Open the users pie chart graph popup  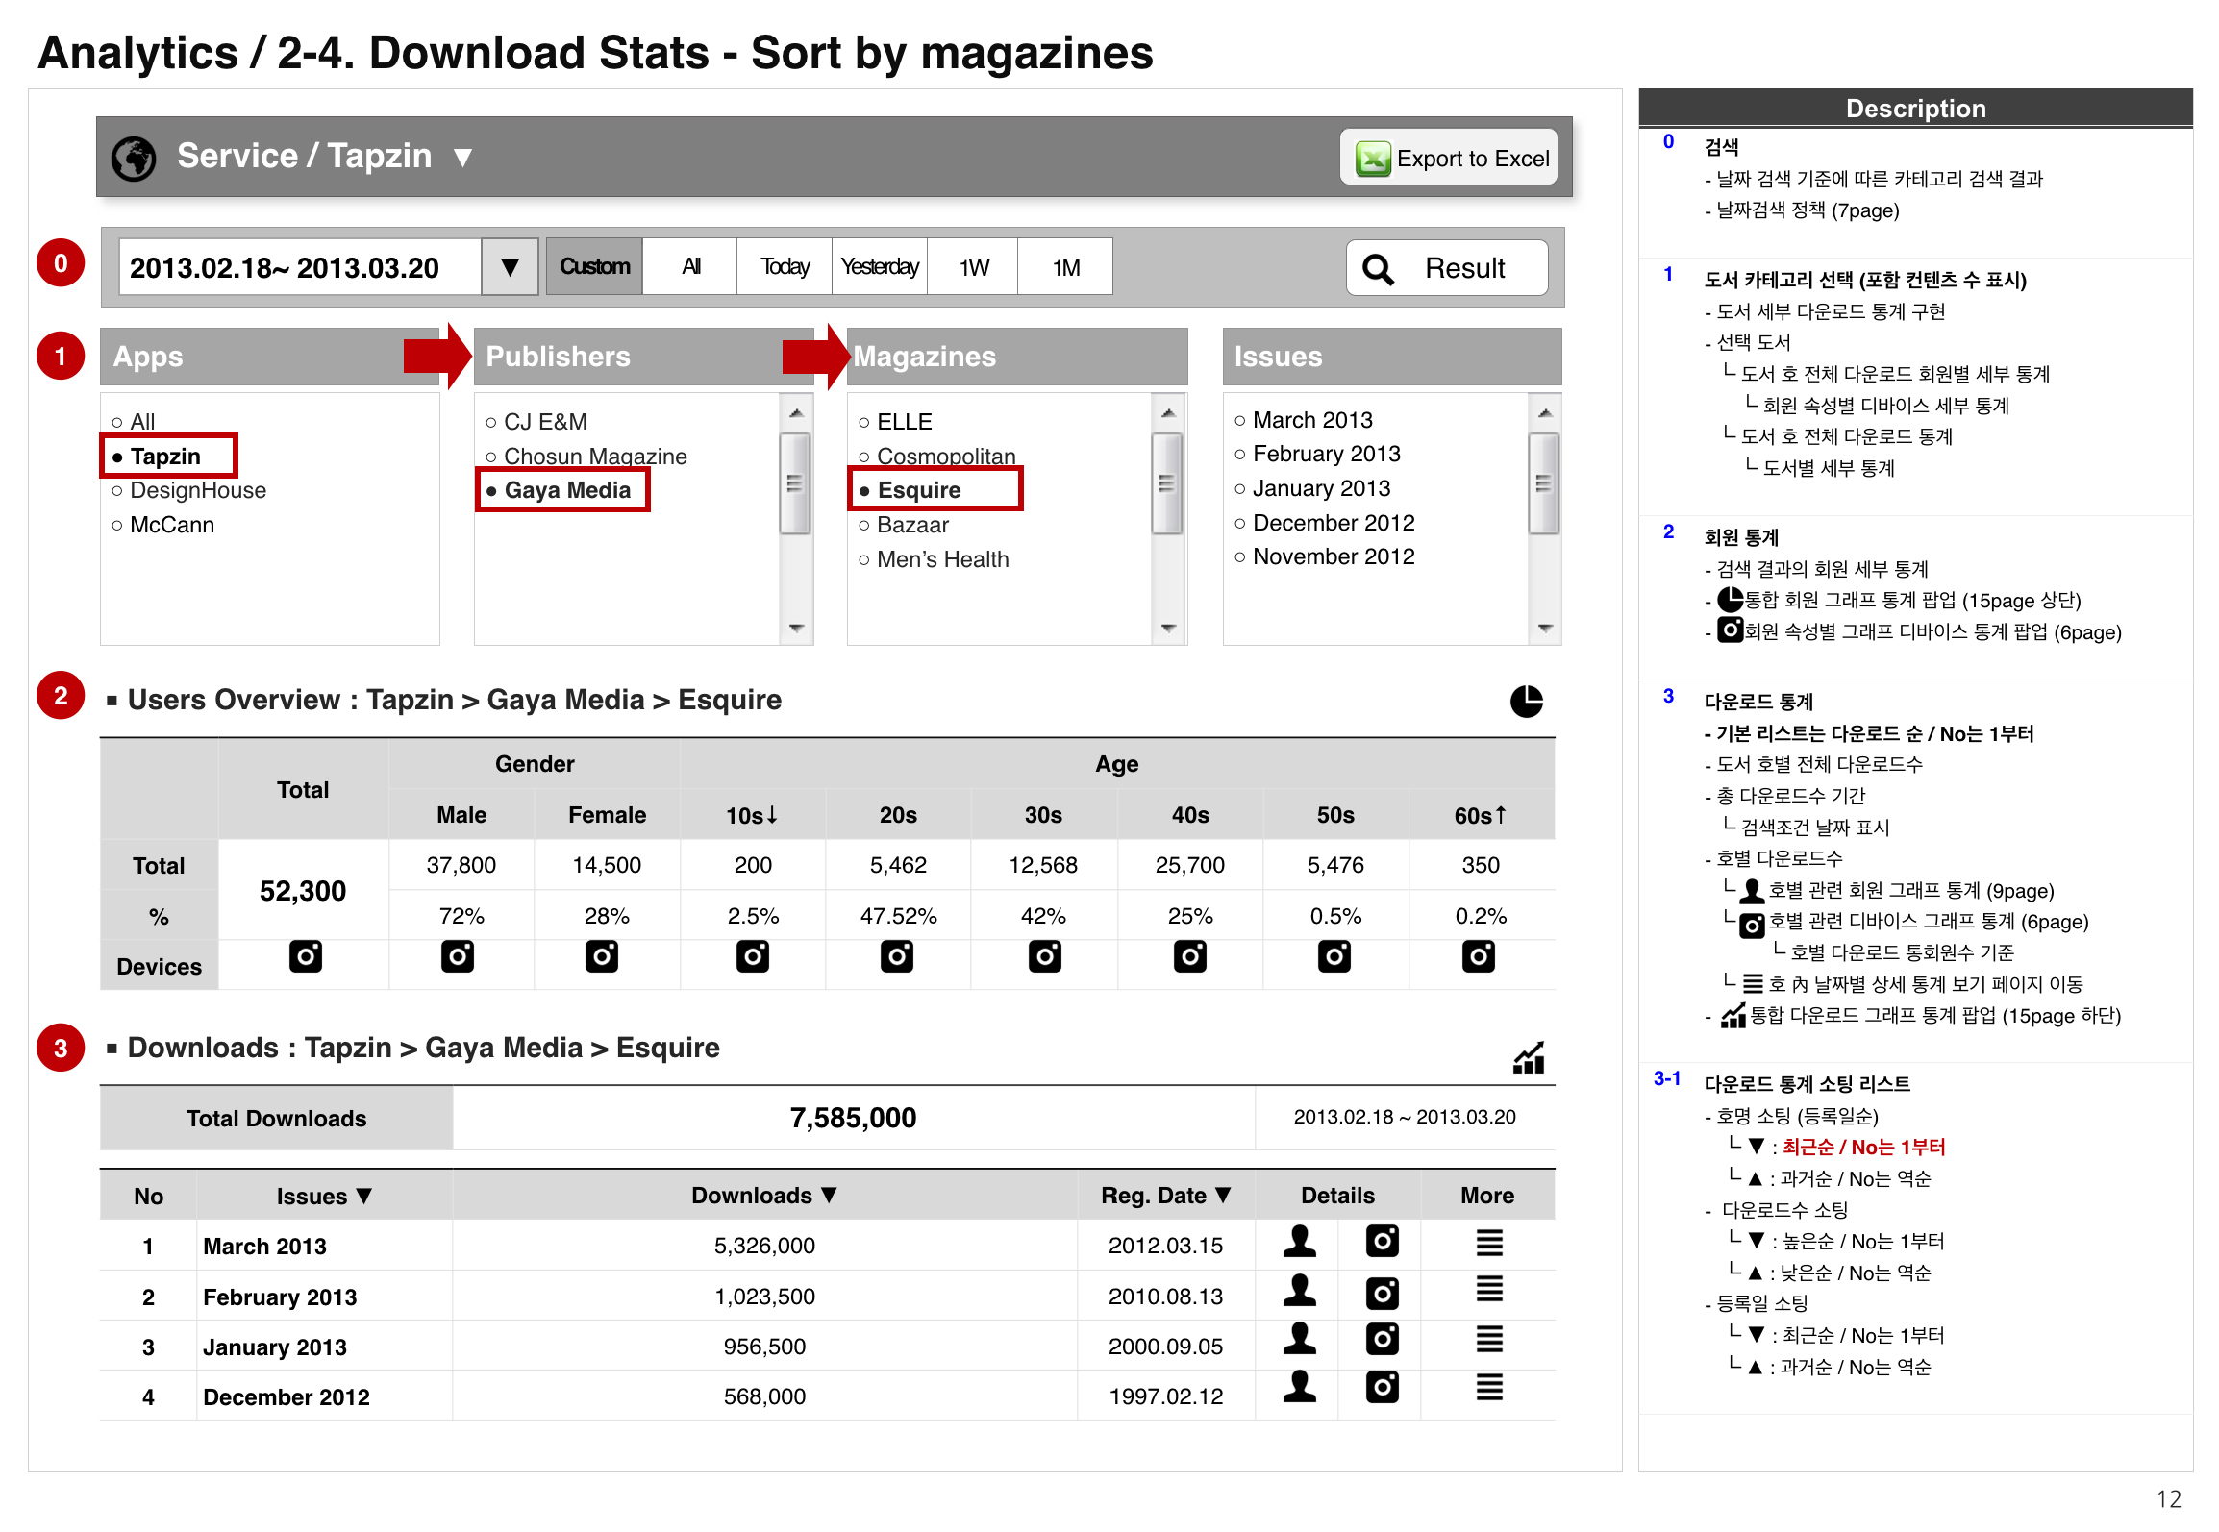pyautogui.click(x=1526, y=702)
